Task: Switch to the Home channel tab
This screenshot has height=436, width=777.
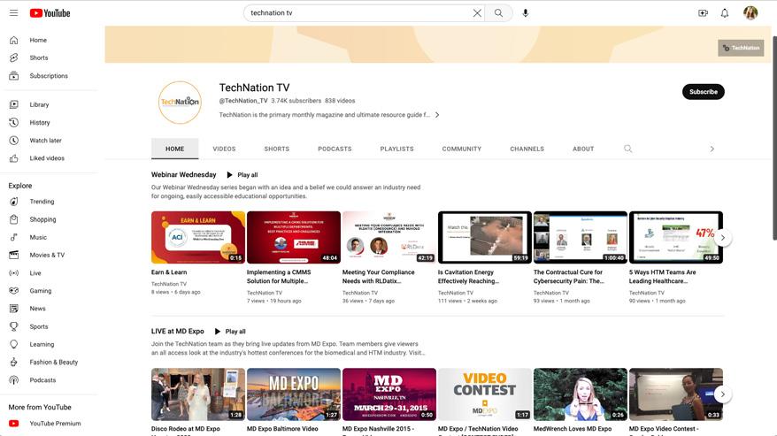Action: point(175,149)
